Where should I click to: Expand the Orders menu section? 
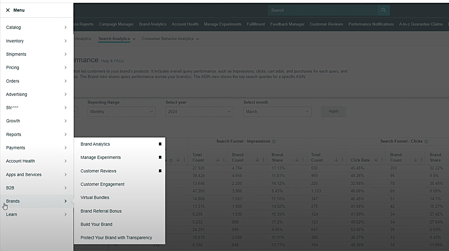(37, 81)
